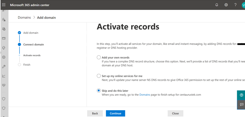Open the Billing card icon in sidebar

[4, 38]
